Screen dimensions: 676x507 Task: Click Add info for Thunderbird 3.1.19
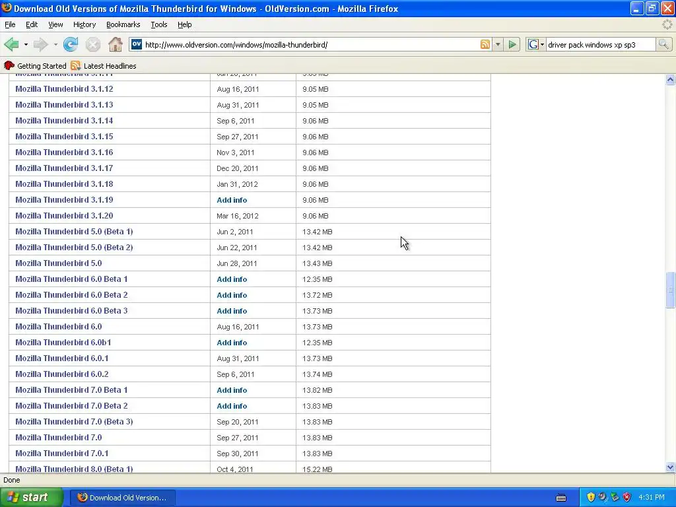(x=232, y=200)
